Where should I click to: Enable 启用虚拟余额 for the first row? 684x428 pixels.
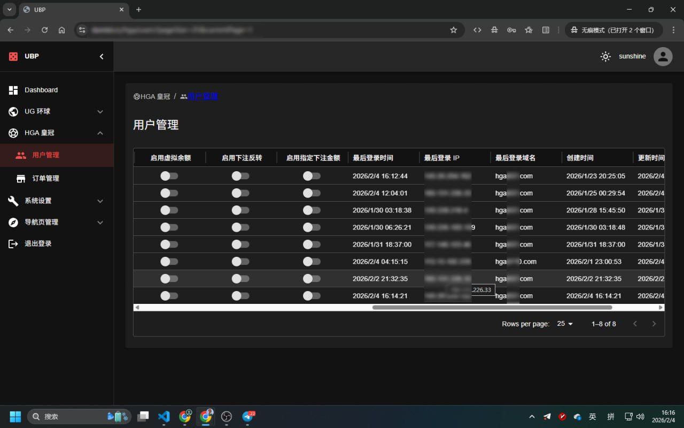click(x=169, y=175)
